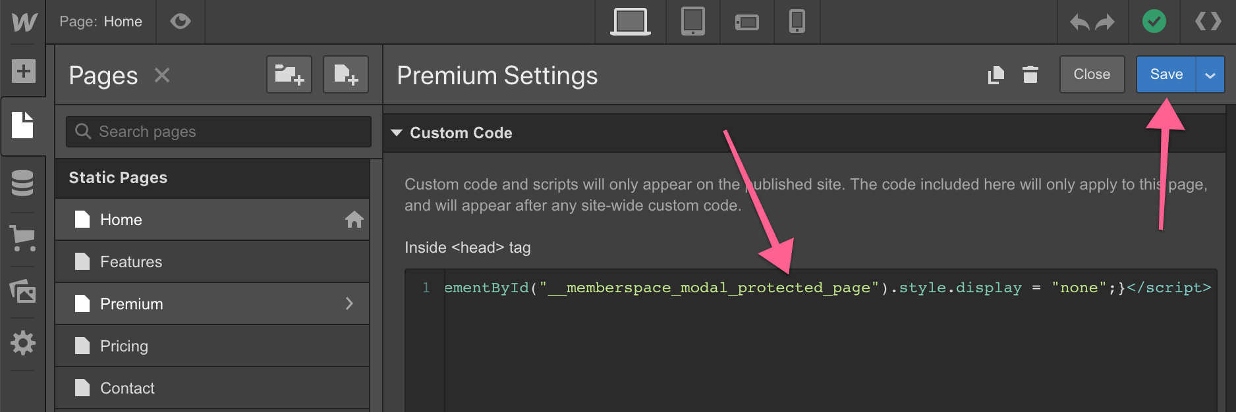The height and width of the screenshot is (412, 1236).
Task: Switch to desktop breakpoint view
Action: 631,22
